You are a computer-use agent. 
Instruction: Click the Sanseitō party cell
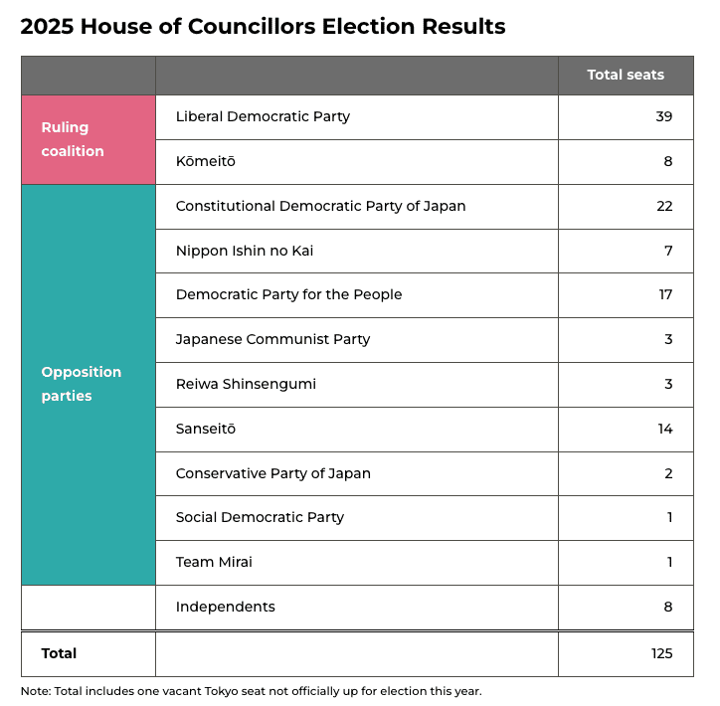[206, 429]
